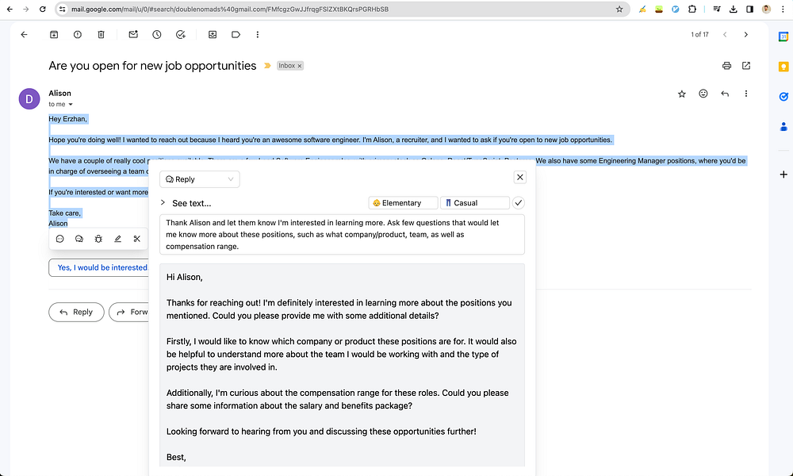Viewport: 793px width, 476px height.
Task: Archive the current email
Action: [54, 34]
